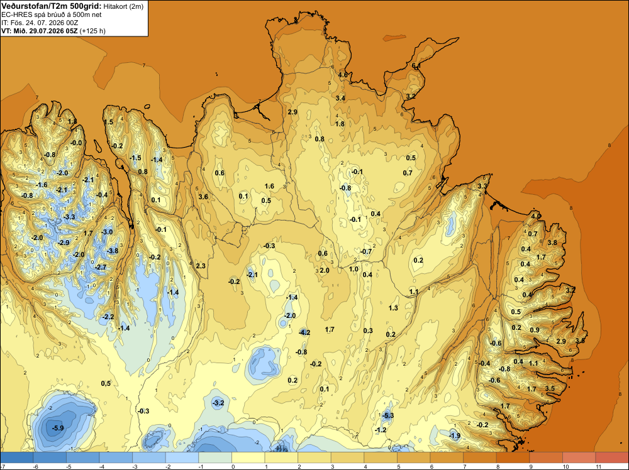Click the 2.3 temperature label
Image resolution: width=629 pixels, height=470 pixels.
(x=201, y=266)
